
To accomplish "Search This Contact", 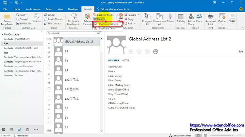I will pyautogui.click(x=52, y=23).
